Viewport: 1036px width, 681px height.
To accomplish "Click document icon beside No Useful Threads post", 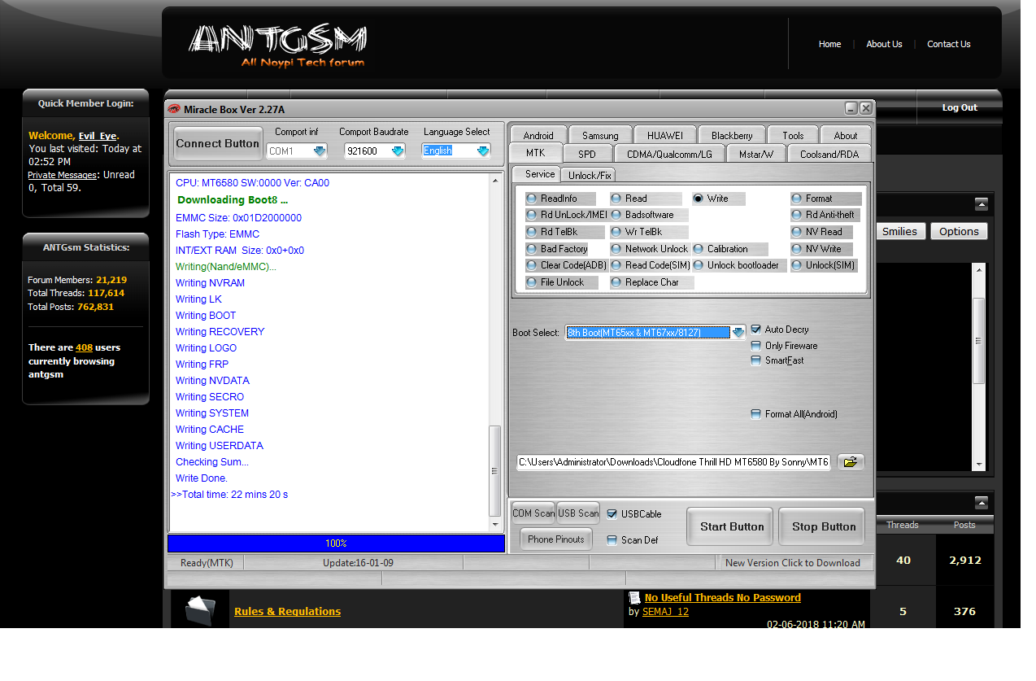I will pyautogui.click(x=635, y=598).
